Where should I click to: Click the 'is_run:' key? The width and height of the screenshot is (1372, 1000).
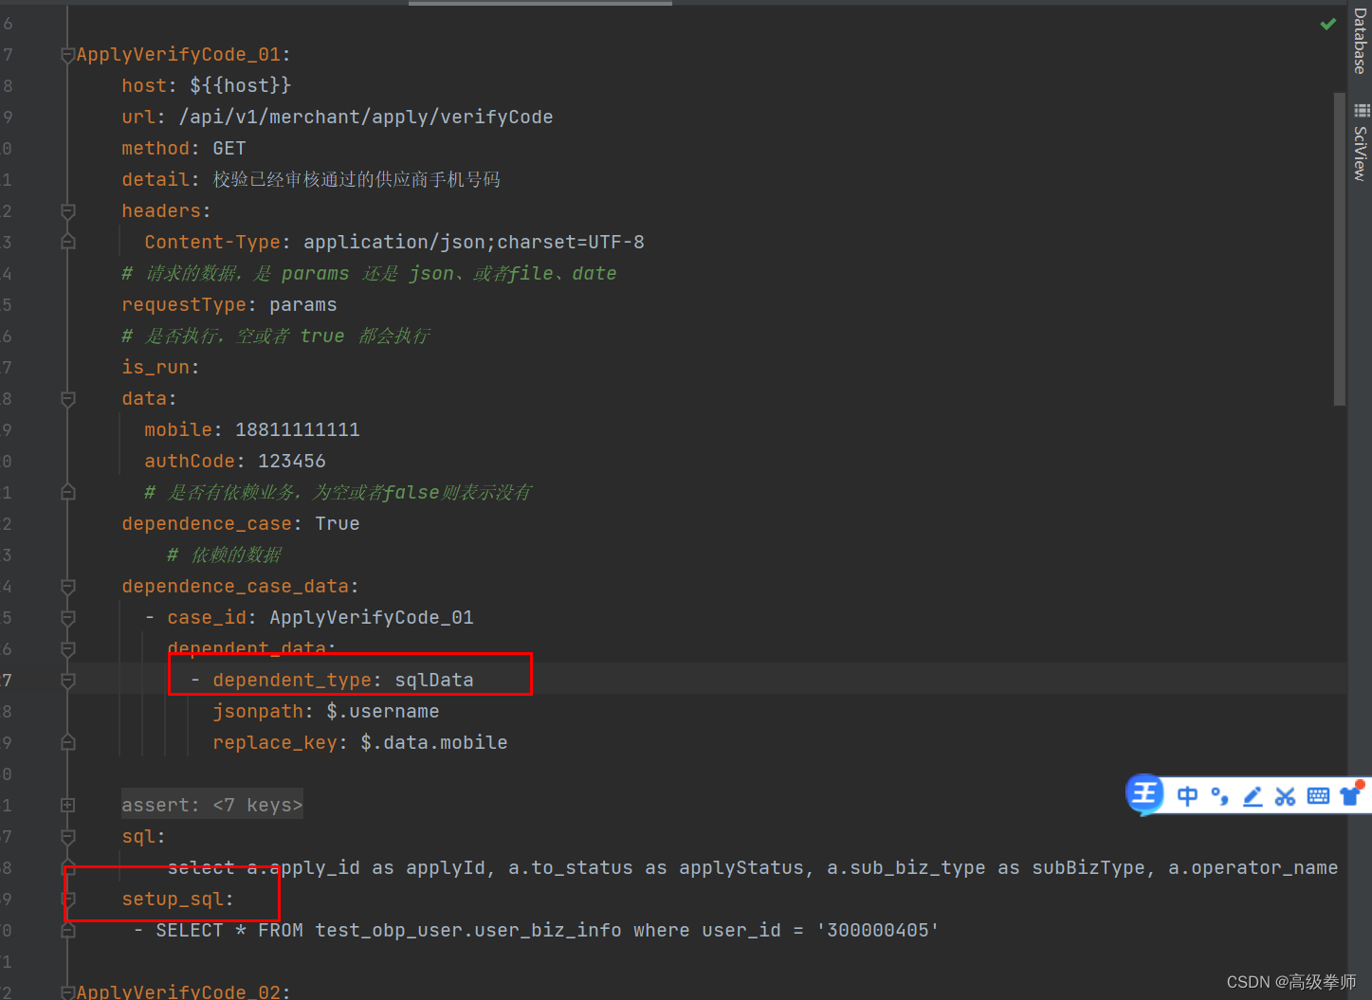click(160, 367)
